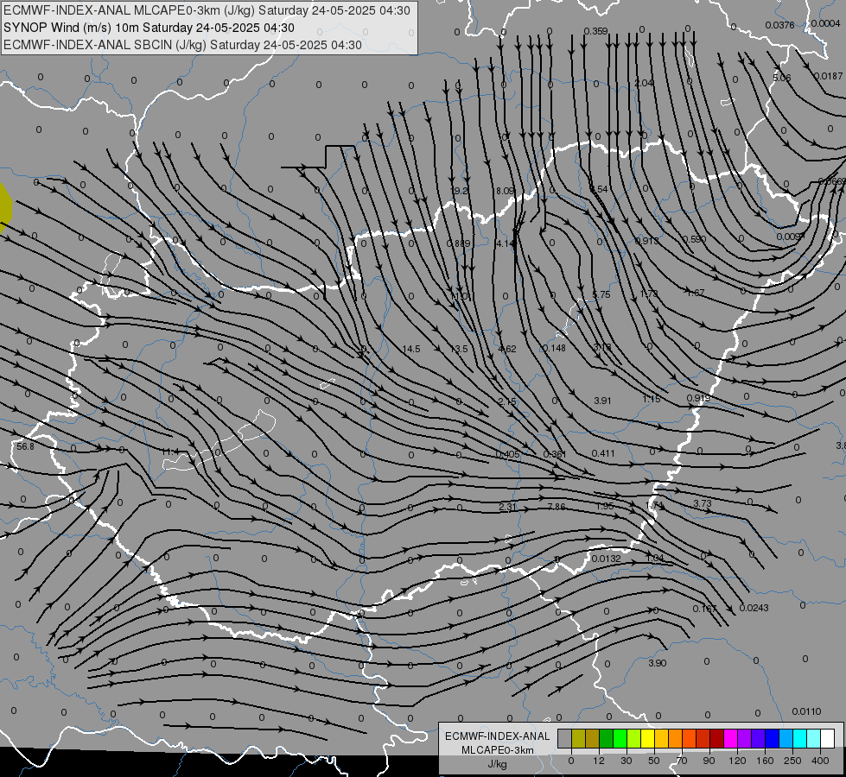This screenshot has width=846, height=777.
Task: Select the map value 2.15
Action: point(507,401)
